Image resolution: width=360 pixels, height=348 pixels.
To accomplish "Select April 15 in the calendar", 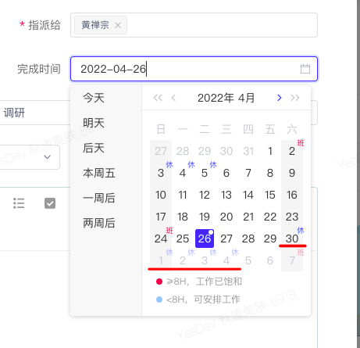I will coord(270,195).
